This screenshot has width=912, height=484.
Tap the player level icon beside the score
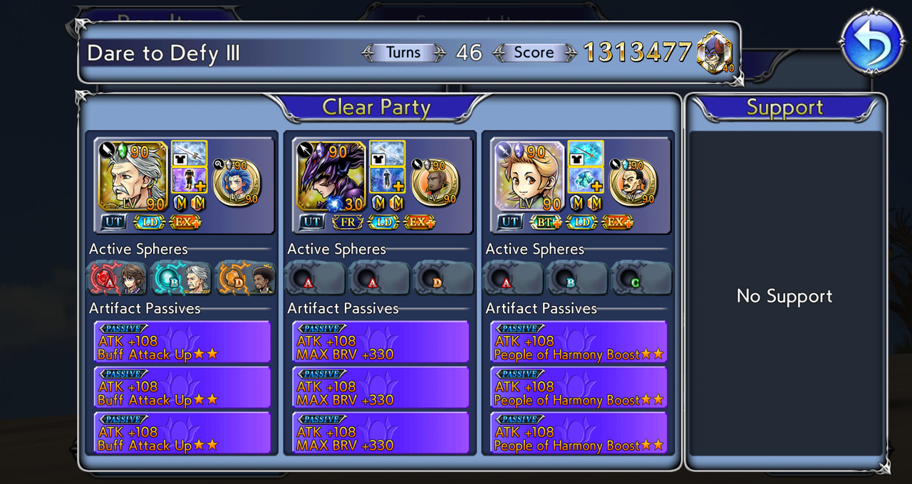coord(715,52)
